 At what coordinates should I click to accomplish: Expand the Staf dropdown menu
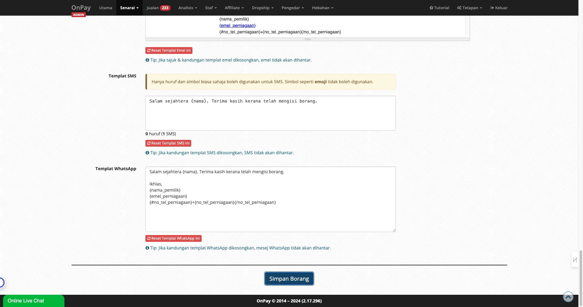(x=211, y=8)
